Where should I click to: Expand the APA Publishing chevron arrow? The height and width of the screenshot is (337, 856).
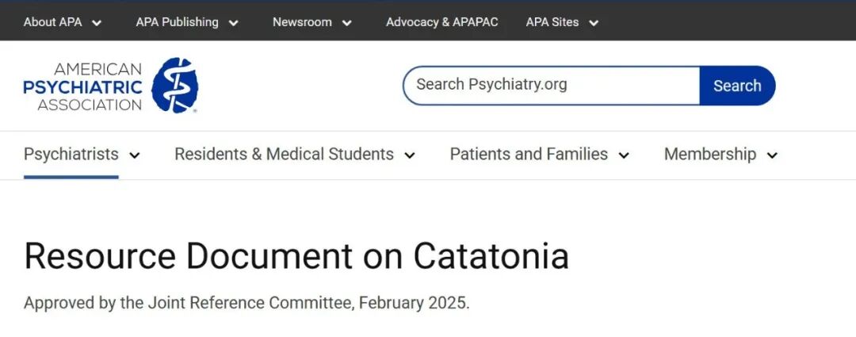point(233,23)
